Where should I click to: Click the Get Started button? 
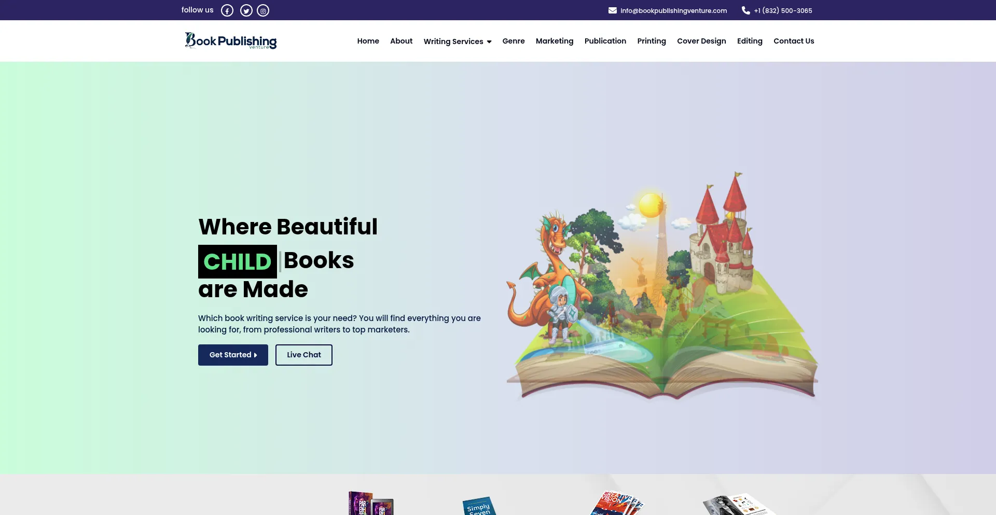pos(233,355)
